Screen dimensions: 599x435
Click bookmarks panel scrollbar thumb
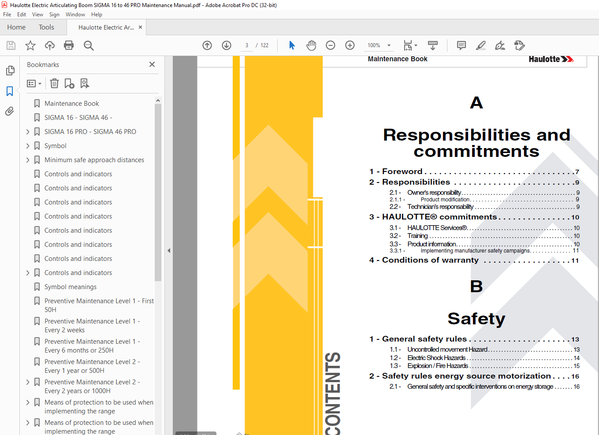pyautogui.click(x=158, y=193)
